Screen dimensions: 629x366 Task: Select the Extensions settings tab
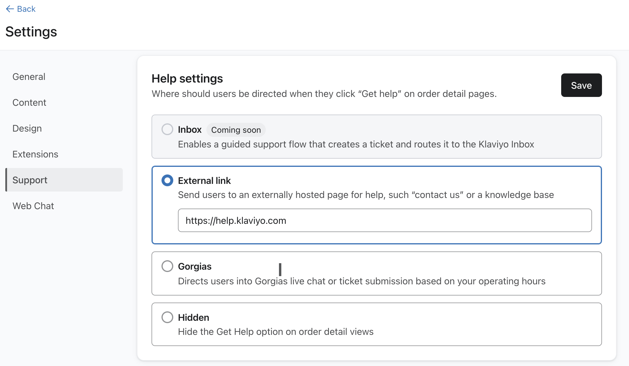pos(35,154)
